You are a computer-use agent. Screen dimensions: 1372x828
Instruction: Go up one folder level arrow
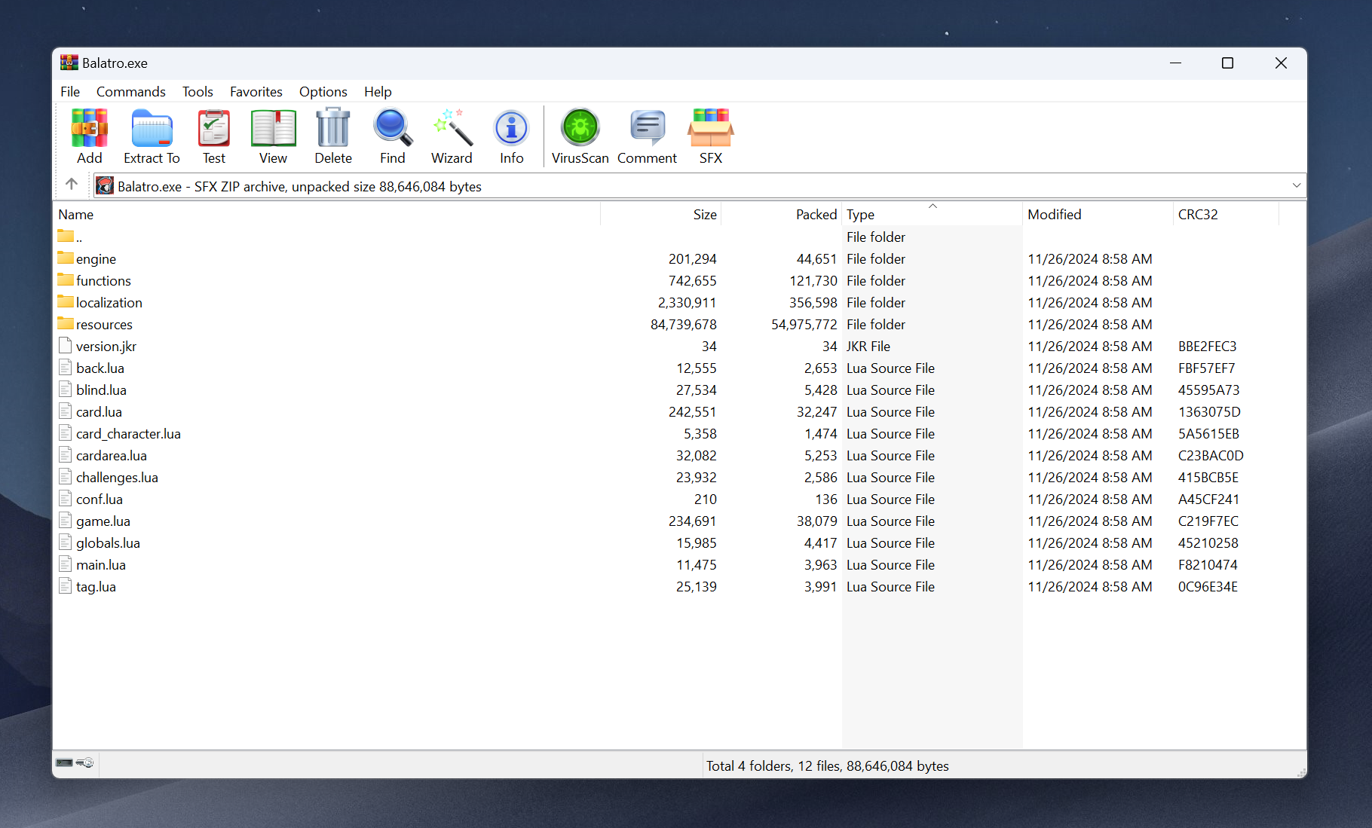tap(72, 184)
